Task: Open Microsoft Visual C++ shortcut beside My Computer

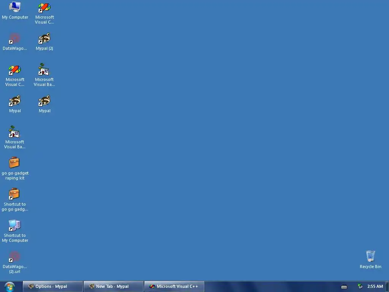Action: [44, 13]
